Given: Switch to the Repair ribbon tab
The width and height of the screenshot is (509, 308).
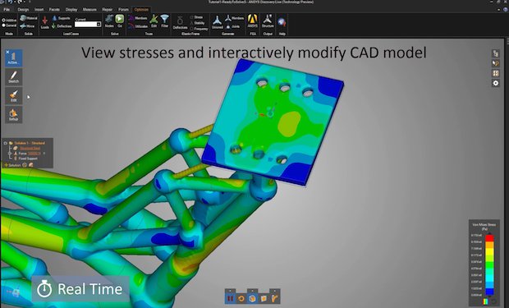Looking at the screenshot, I should click(x=107, y=9).
